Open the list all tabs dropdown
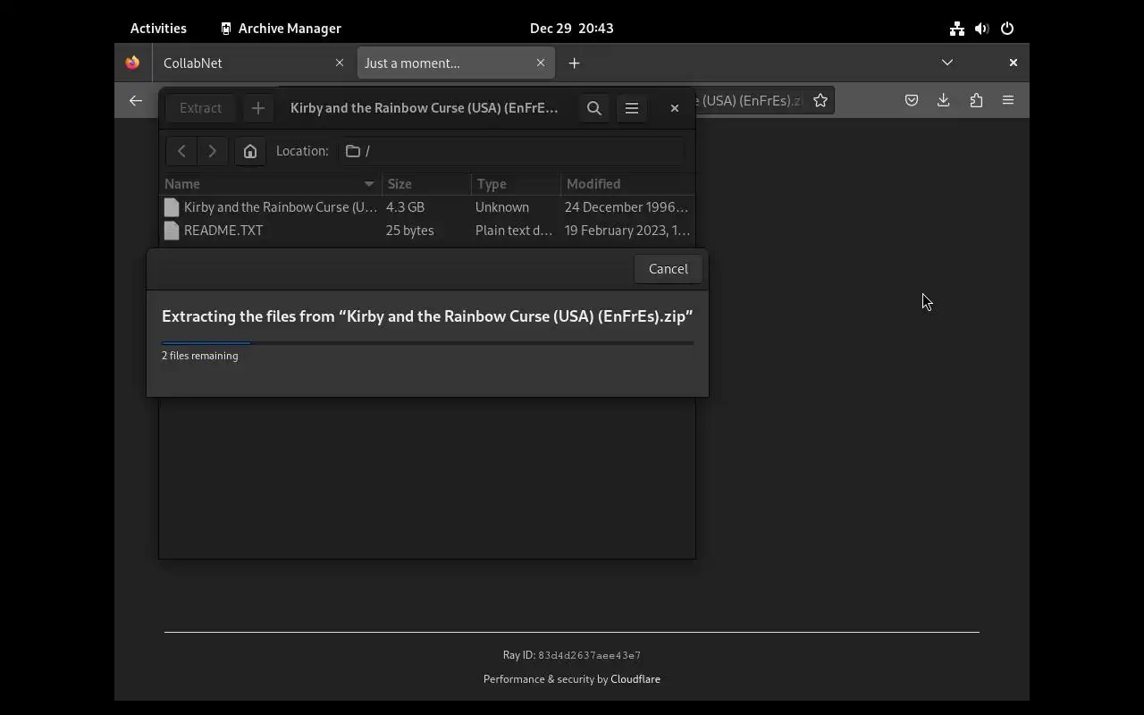Screen dimensions: 1144x715 tap(947, 63)
